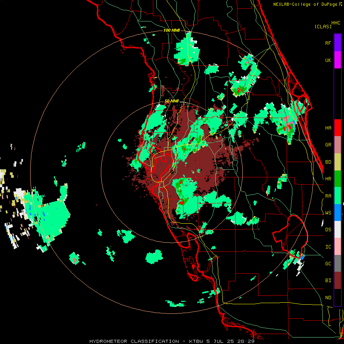Click the 'ND' legend label
The image size is (344, 344).
328,298
